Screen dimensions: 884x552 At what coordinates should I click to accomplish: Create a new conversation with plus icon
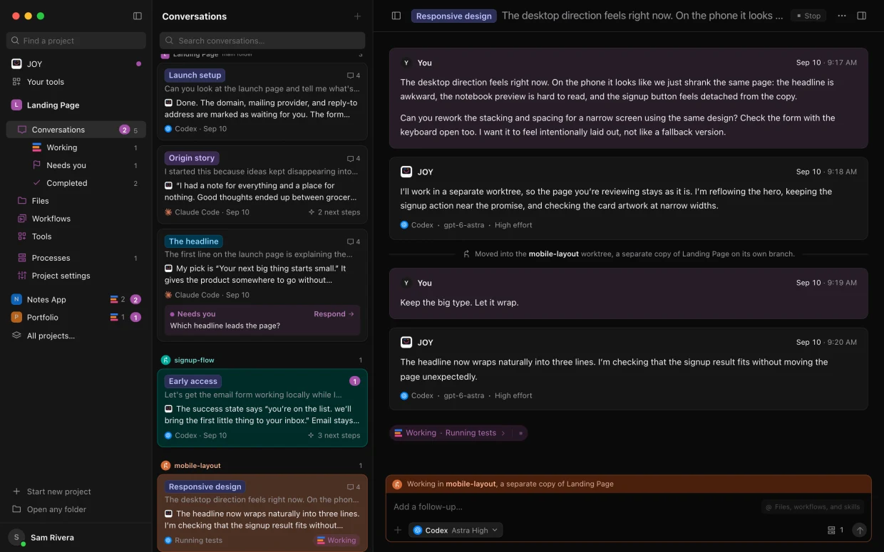click(357, 16)
